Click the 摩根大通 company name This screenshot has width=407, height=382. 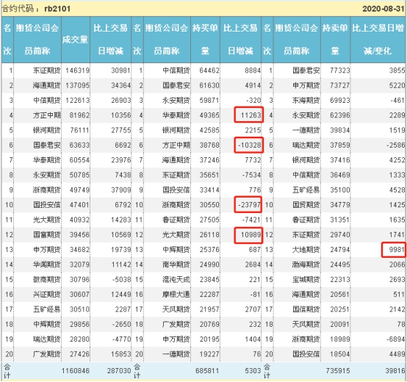[176, 295]
